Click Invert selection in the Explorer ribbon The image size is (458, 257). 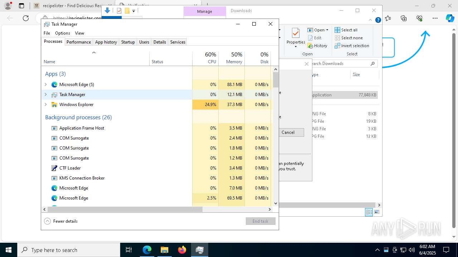tap(352, 46)
